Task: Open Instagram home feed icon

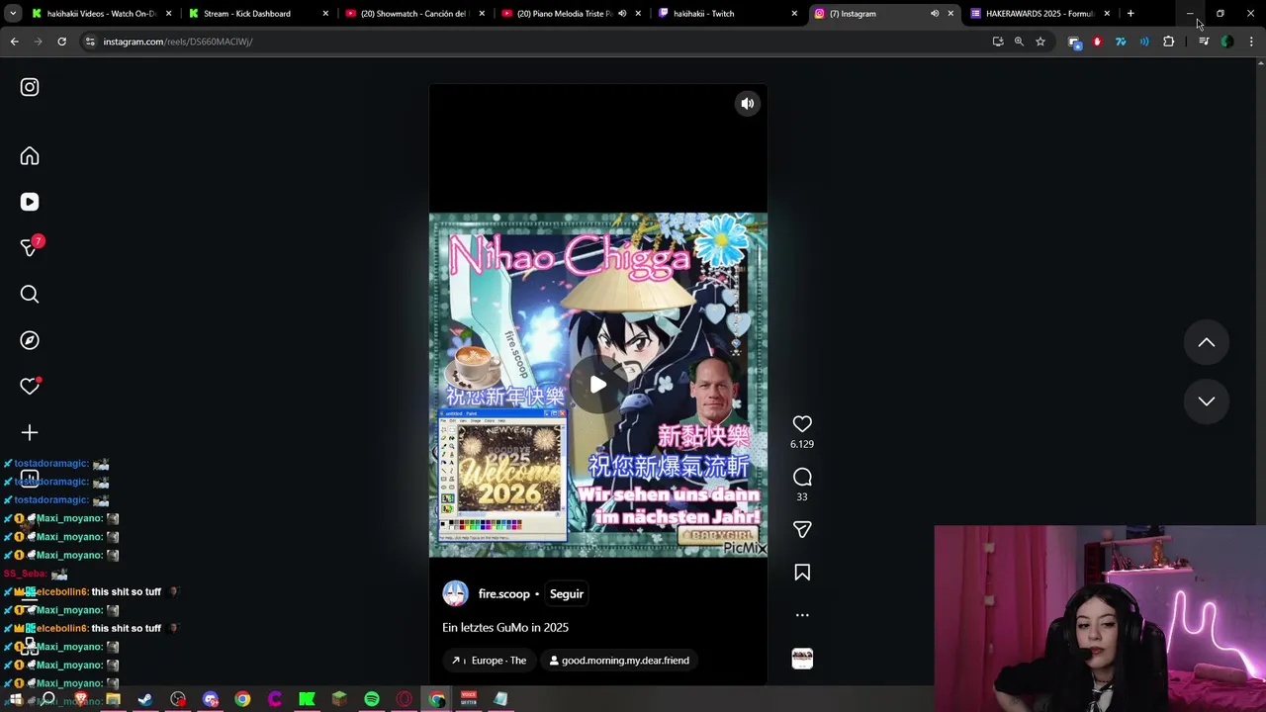Action: (x=30, y=156)
